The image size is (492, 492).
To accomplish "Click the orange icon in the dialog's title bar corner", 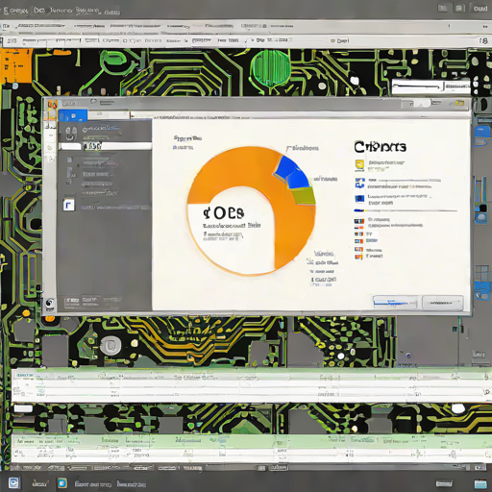I will click(52, 105).
